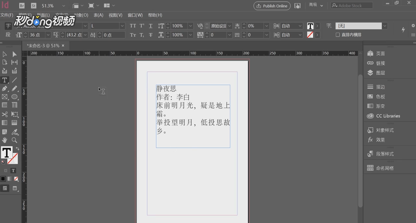Select the Hand tool
416x223 pixels.
point(5,140)
